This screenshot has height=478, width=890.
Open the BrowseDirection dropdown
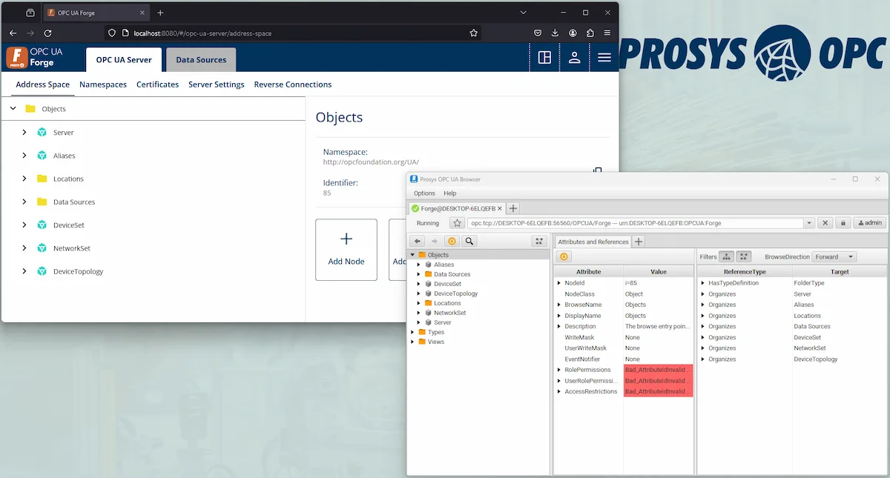(834, 257)
